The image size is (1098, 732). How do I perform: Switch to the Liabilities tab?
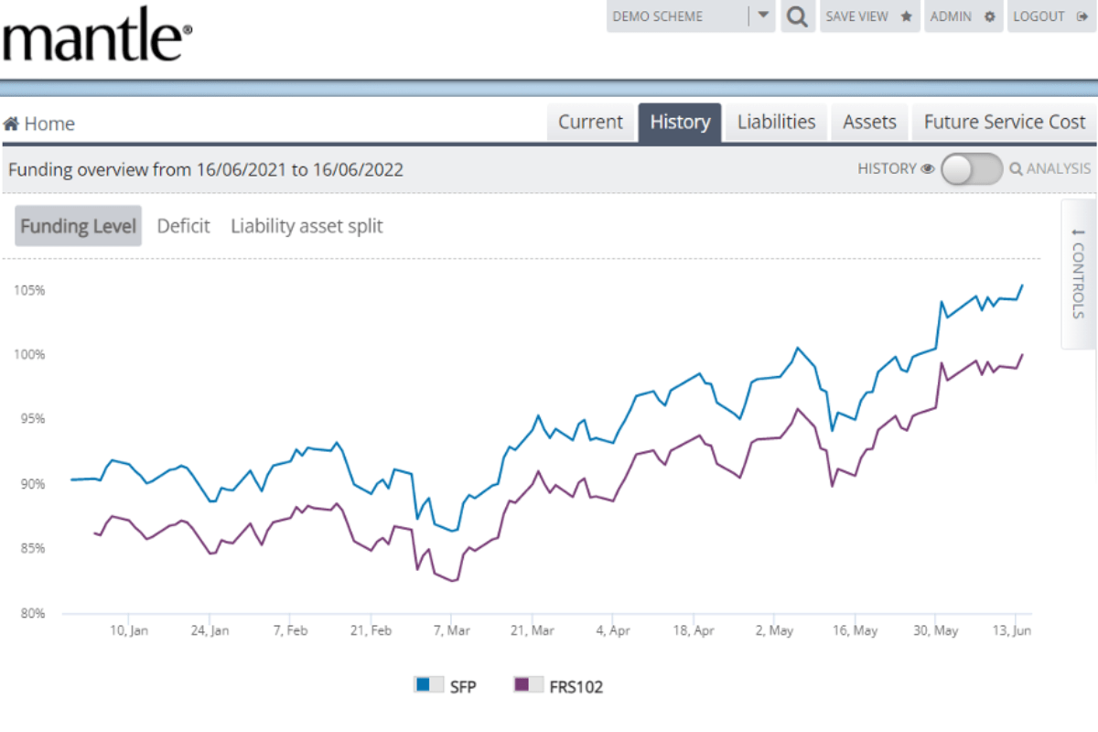[776, 122]
